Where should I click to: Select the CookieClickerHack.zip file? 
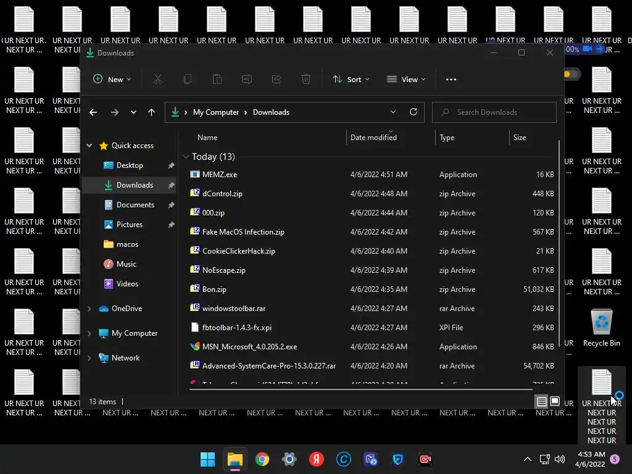371,251
